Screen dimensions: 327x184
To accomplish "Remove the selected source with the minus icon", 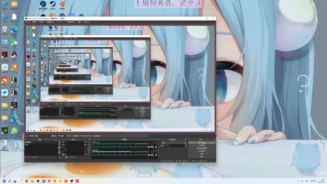I will pos(63,157).
